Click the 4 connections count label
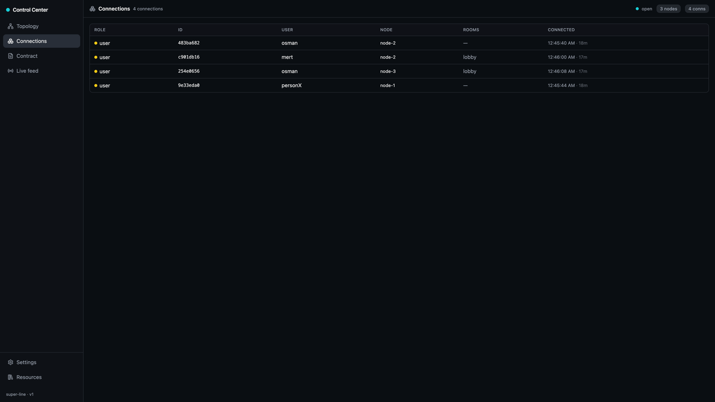Screen dimensions: 715x402 point(148,9)
